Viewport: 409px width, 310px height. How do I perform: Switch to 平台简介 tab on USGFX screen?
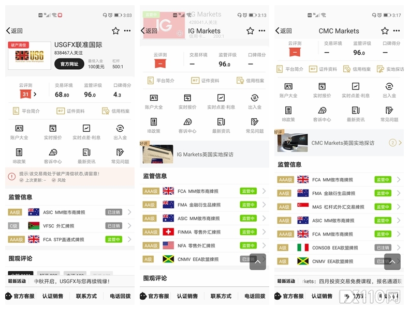(26, 111)
